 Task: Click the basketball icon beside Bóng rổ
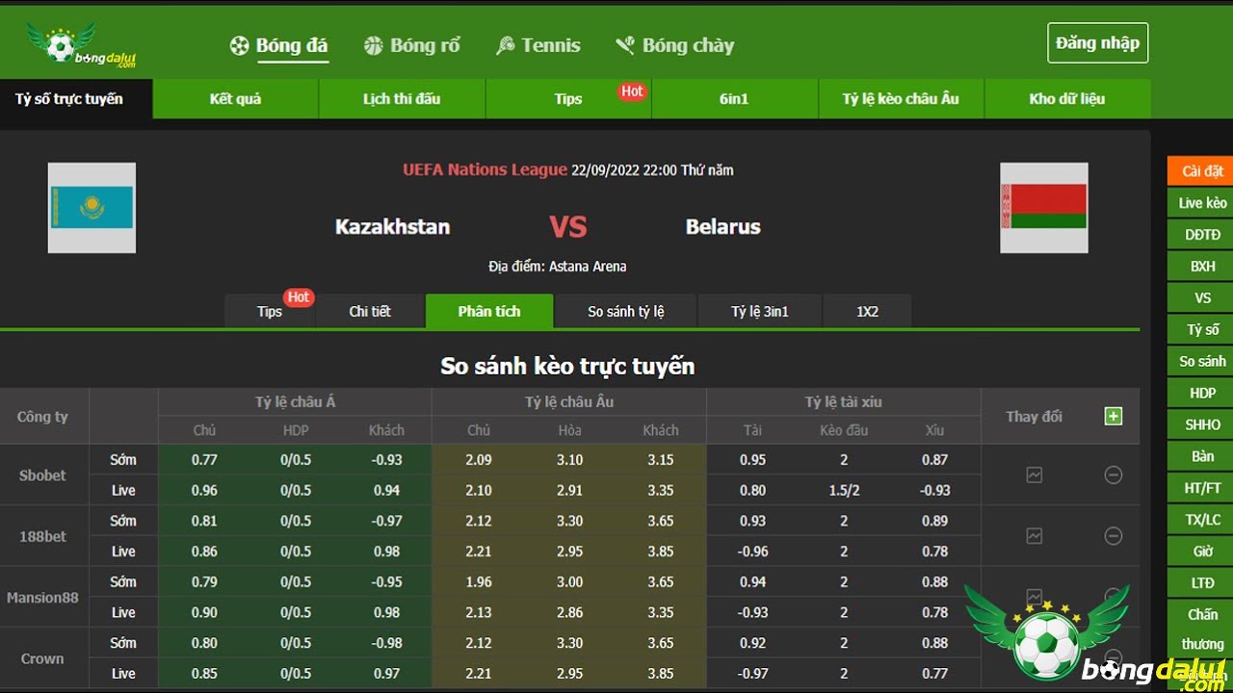coord(374,45)
